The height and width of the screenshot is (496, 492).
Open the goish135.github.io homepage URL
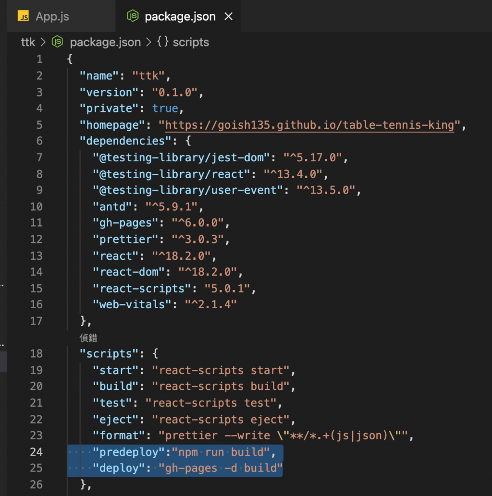309,125
